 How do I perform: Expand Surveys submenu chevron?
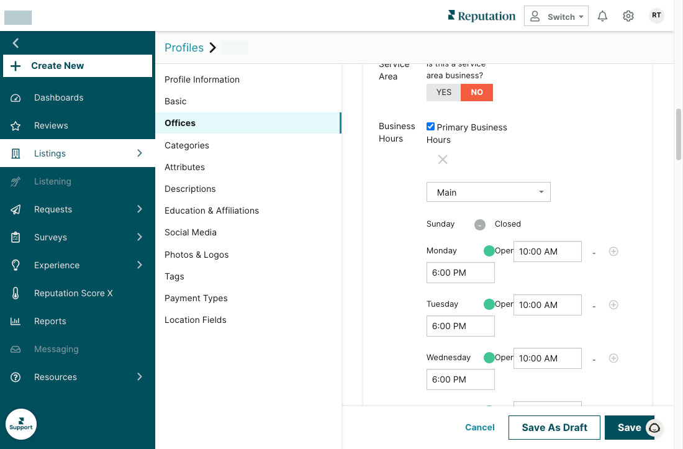coord(139,237)
